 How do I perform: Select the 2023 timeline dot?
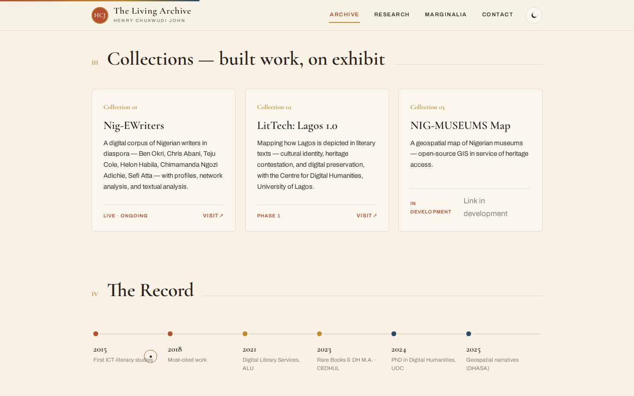pos(319,334)
